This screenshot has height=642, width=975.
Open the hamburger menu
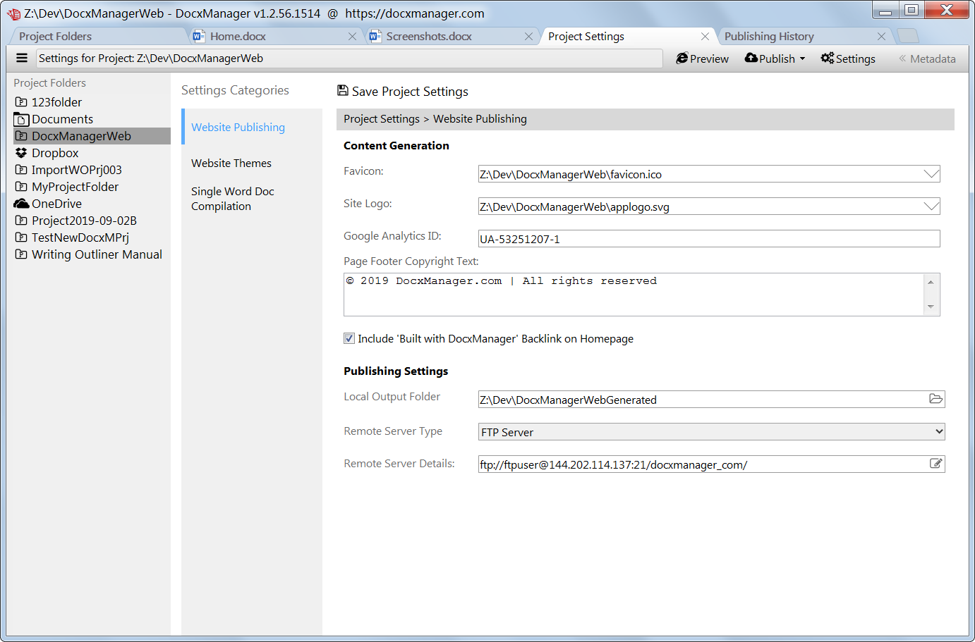click(22, 58)
